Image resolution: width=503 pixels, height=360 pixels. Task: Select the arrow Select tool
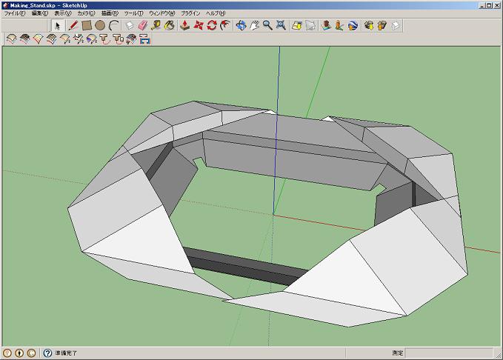point(59,25)
